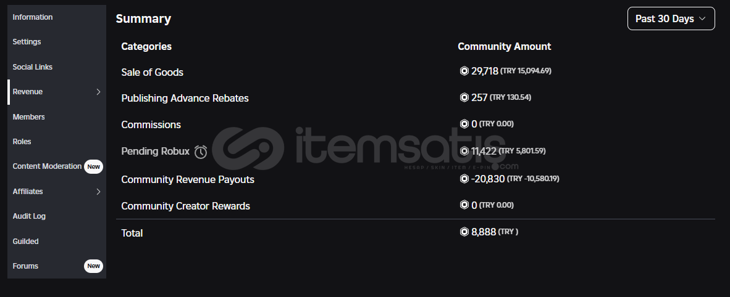Click the New badge next to Forums
The image size is (730, 297).
click(94, 266)
